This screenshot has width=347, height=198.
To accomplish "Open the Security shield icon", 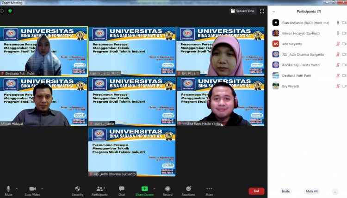I will [77, 189].
